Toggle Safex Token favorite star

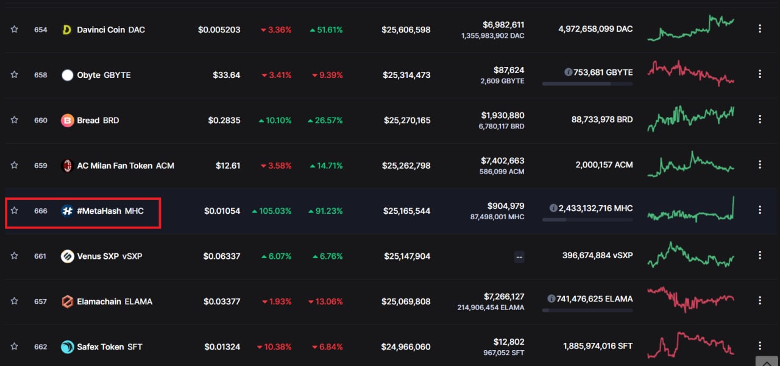pos(14,347)
